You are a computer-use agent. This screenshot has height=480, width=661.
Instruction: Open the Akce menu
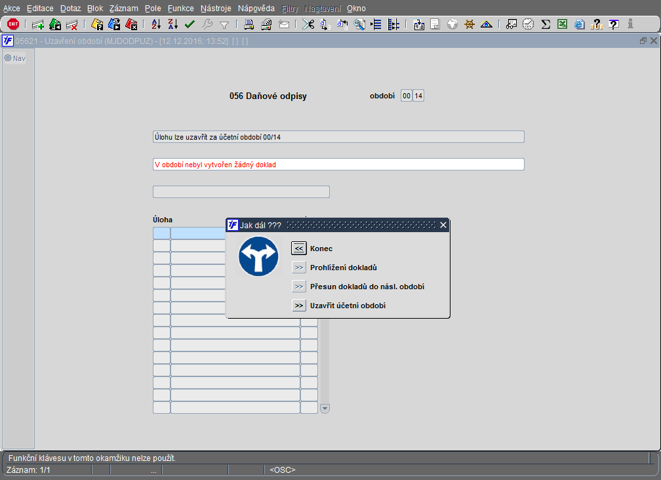pos(12,9)
